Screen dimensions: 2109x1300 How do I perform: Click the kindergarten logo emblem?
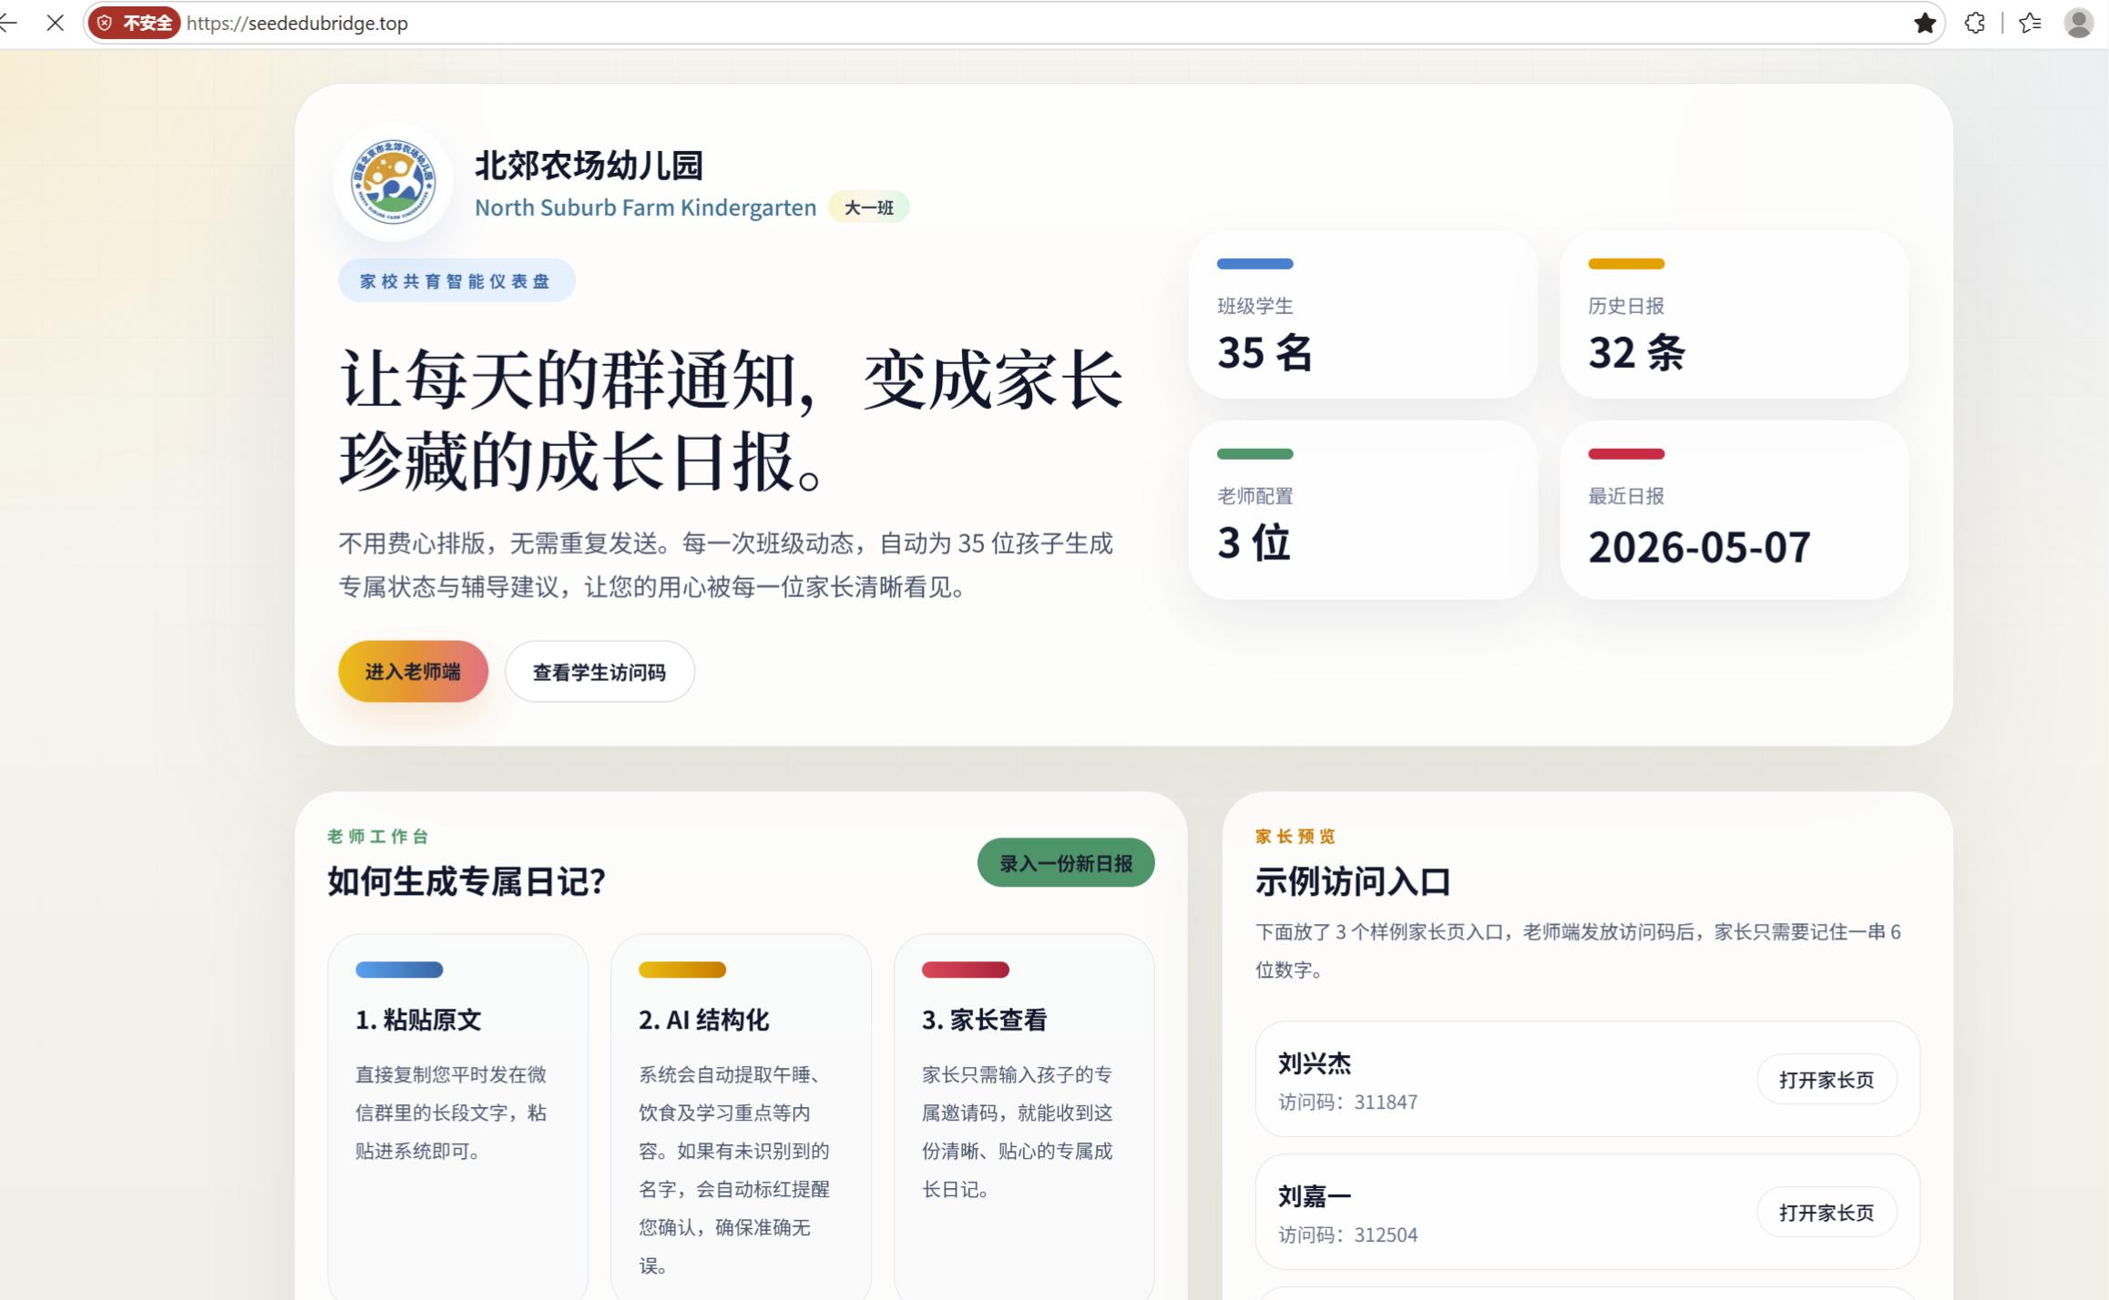(x=393, y=181)
